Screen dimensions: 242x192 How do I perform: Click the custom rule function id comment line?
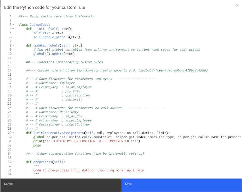117,70
